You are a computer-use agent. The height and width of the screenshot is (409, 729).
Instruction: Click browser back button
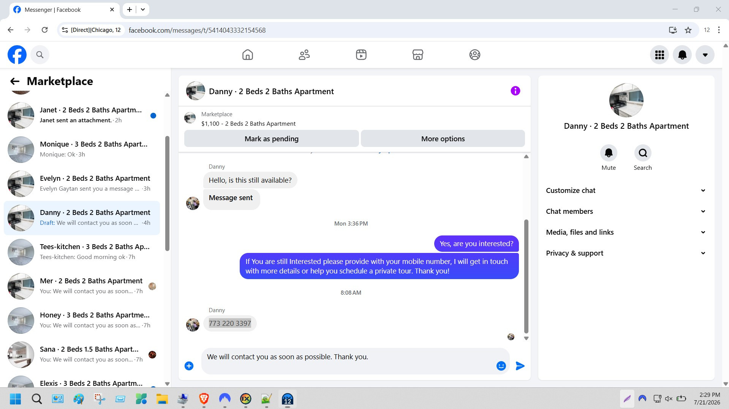pos(11,30)
